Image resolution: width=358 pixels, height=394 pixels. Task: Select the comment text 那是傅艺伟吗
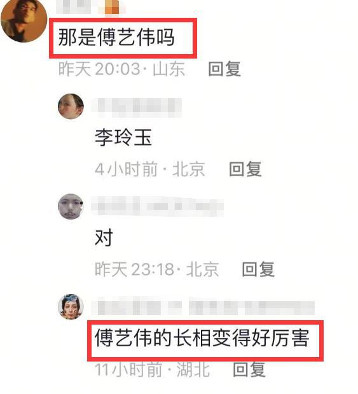click(x=116, y=38)
